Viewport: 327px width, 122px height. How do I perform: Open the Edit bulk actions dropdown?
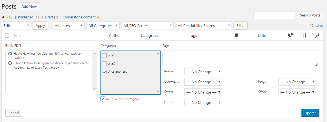pos(16,26)
